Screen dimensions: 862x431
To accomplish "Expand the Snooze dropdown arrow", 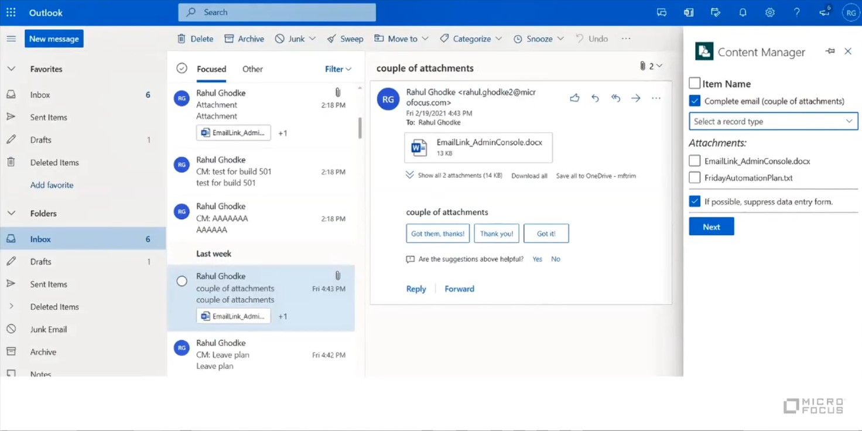I will coord(560,39).
